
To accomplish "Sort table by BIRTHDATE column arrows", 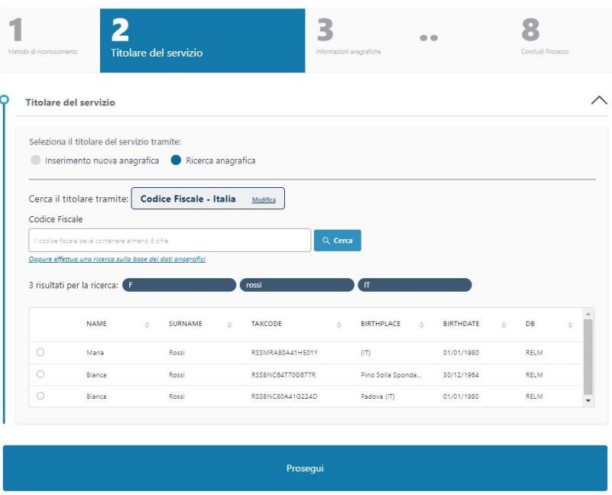I will (504, 325).
